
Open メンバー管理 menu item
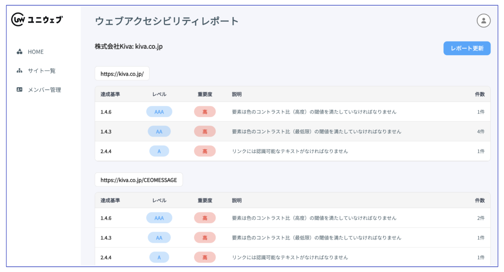click(x=44, y=90)
